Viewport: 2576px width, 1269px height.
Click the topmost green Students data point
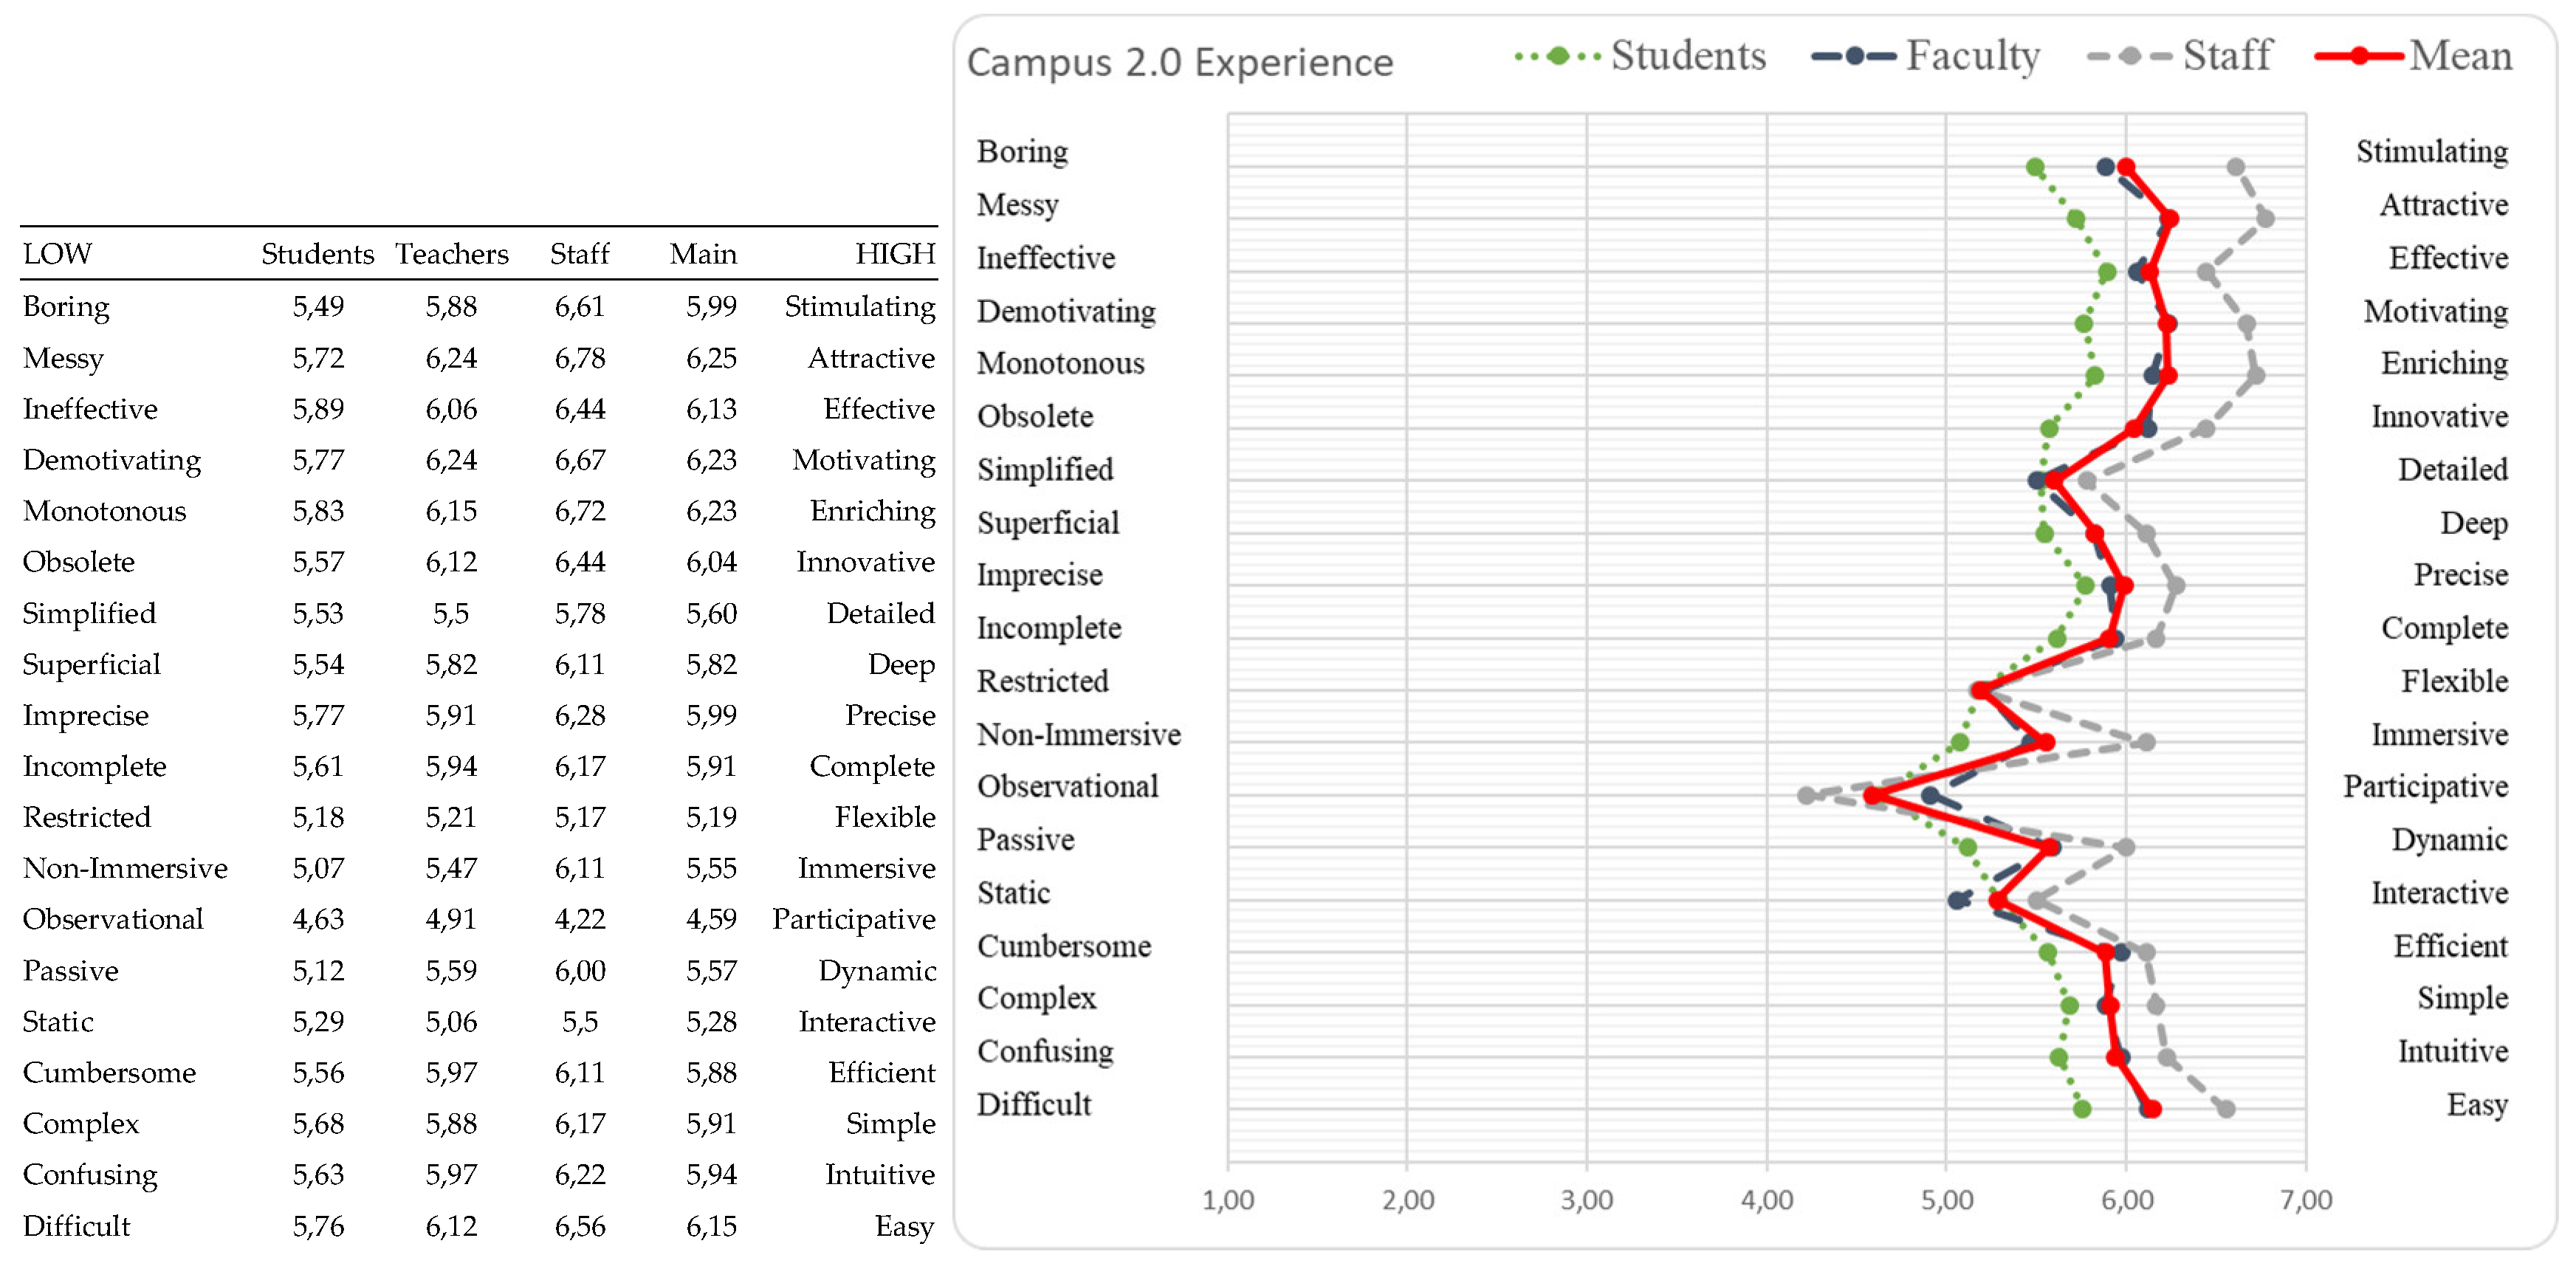point(2035,167)
